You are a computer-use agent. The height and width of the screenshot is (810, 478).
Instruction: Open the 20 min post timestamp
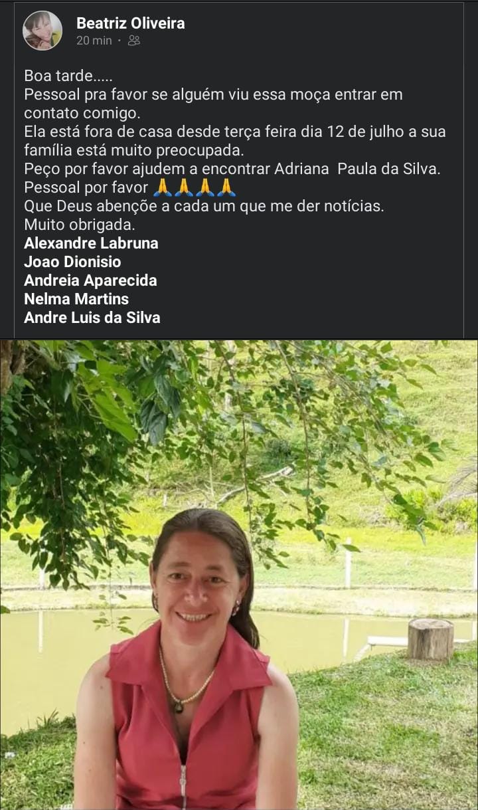[x=94, y=41]
